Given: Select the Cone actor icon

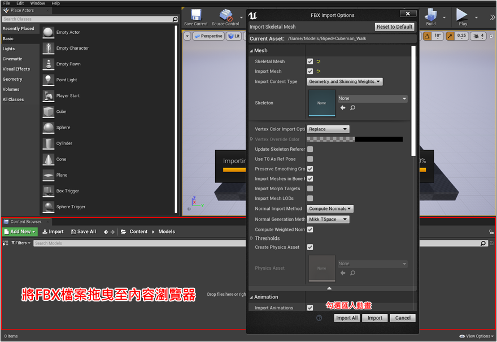Looking at the screenshot, I should 48,159.
